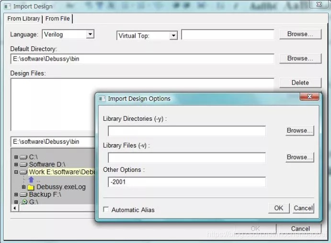Click the left arrow of the horizontal scrollbar
Viewport: 331px width, 243px height.
point(15,208)
